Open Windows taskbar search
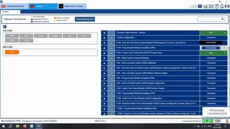This screenshot has height=129, width=230. 10,126
